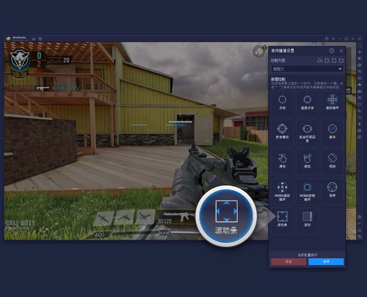Pick the Free look eye control
This screenshot has height=297, width=367.
pos(307,133)
